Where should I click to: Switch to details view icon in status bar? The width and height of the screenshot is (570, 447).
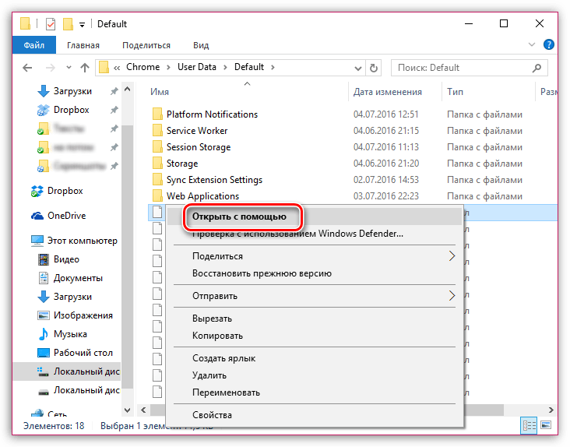[x=530, y=426]
